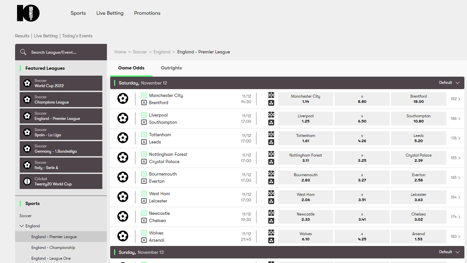
Task: Open stats icon for Newcastle vs Chelsea
Action: coord(271,221)
